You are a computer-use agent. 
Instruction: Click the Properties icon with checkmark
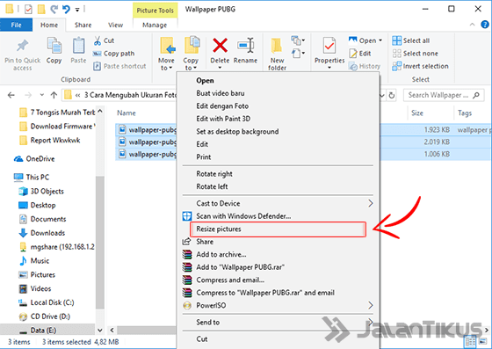point(329,46)
